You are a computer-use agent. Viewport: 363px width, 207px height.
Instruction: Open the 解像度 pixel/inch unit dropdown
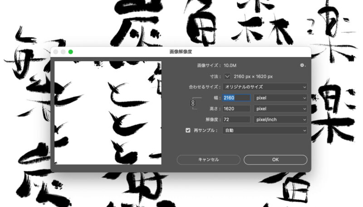280,120
